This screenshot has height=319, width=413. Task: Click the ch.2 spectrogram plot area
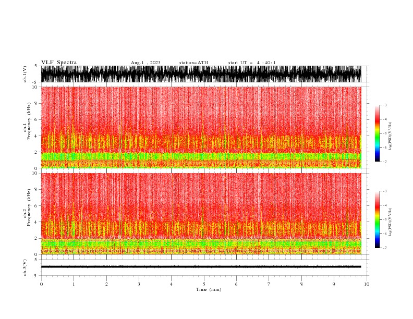[x=201, y=214]
